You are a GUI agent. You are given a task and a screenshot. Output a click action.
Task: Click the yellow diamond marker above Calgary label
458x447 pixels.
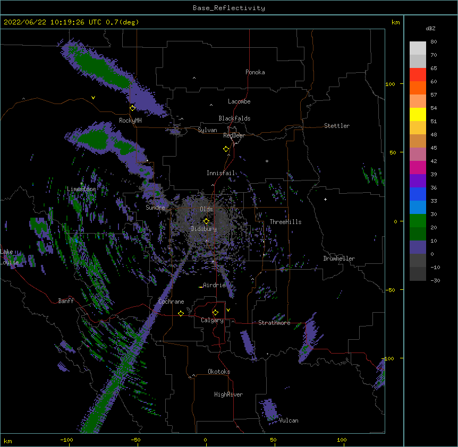215,313
